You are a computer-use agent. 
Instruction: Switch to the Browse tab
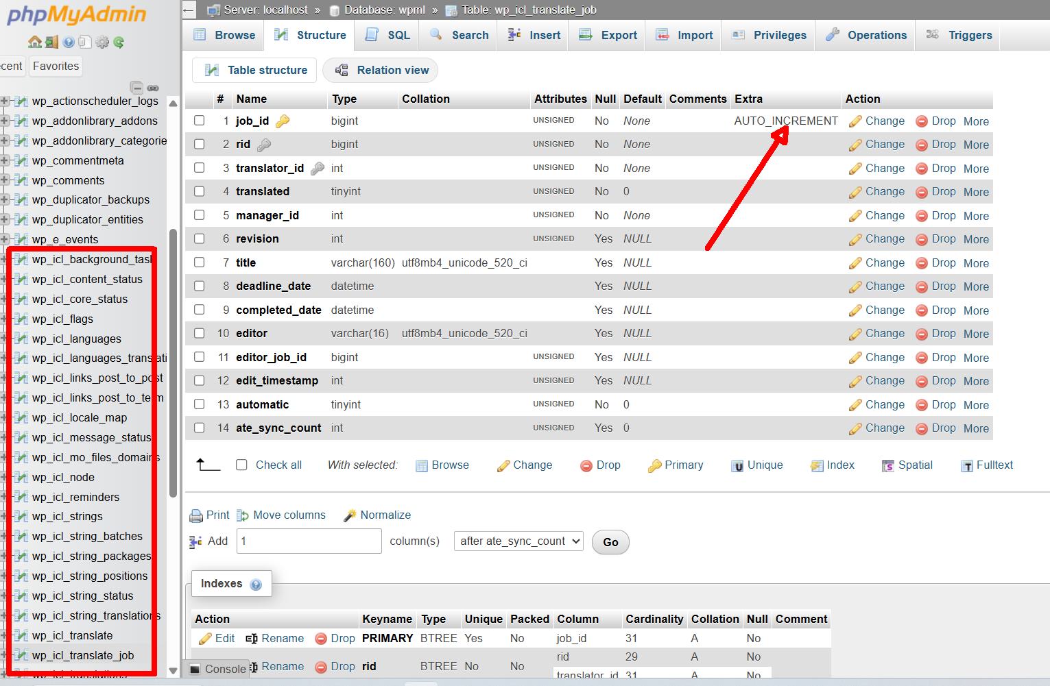(224, 35)
